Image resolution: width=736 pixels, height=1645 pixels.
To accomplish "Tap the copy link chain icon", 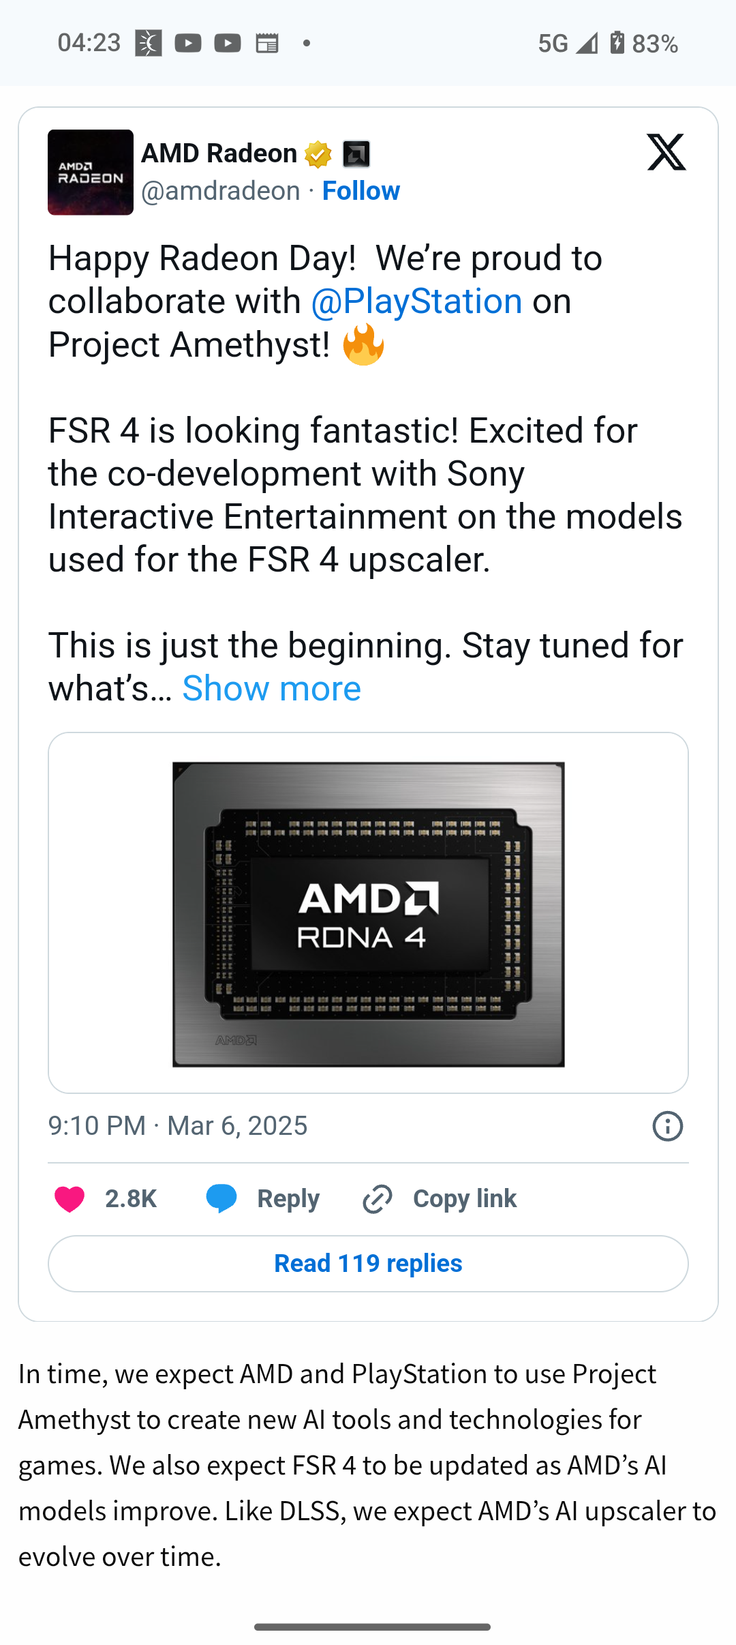I will (x=378, y=1199).
